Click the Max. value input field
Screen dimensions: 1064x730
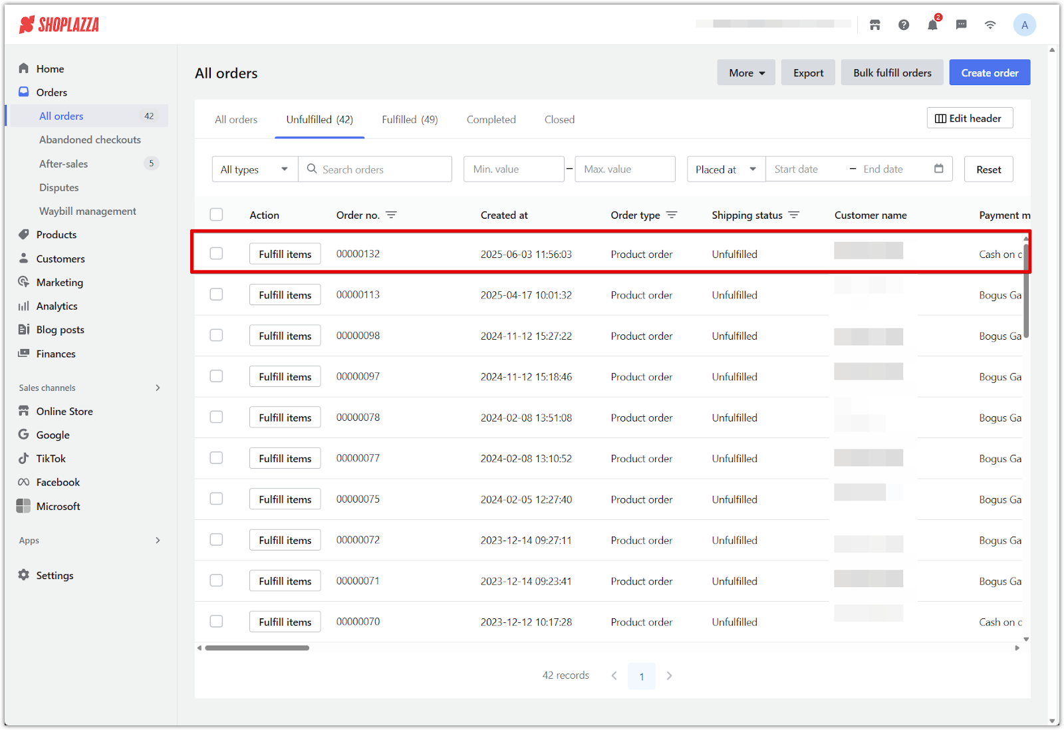(x=625, y=169)
